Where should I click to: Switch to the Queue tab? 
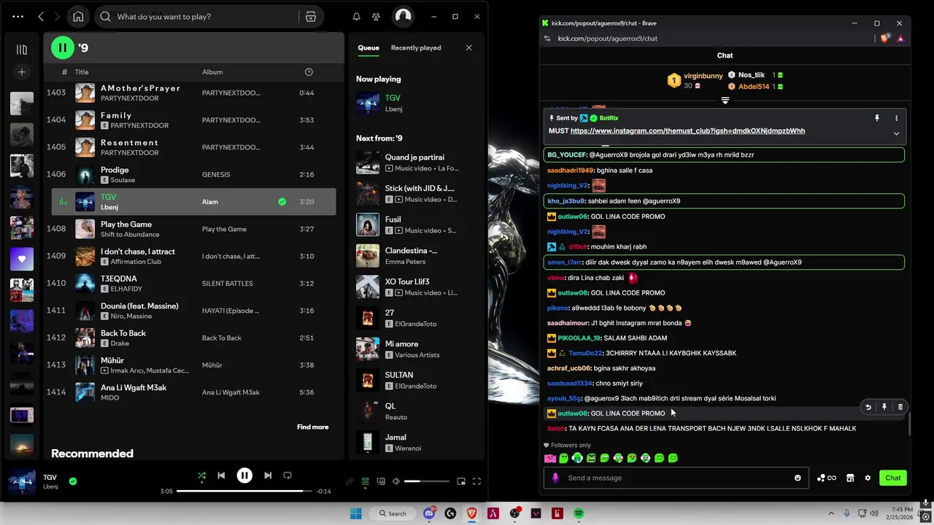(x=368, y=48)
